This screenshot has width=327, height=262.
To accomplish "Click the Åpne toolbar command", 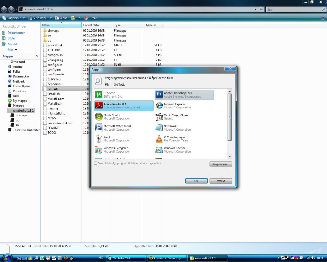I will point(61,18).
